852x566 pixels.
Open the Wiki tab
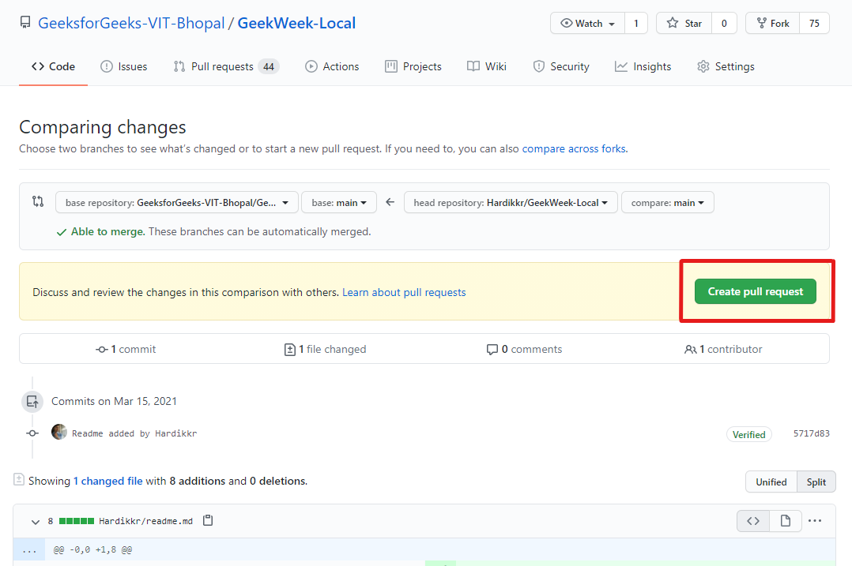487,66
